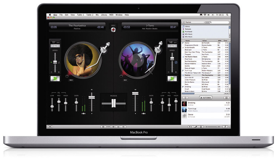Toggle REV under the right turntable
Viewport: 278px width, 159px height.
[x=125, y=80]
